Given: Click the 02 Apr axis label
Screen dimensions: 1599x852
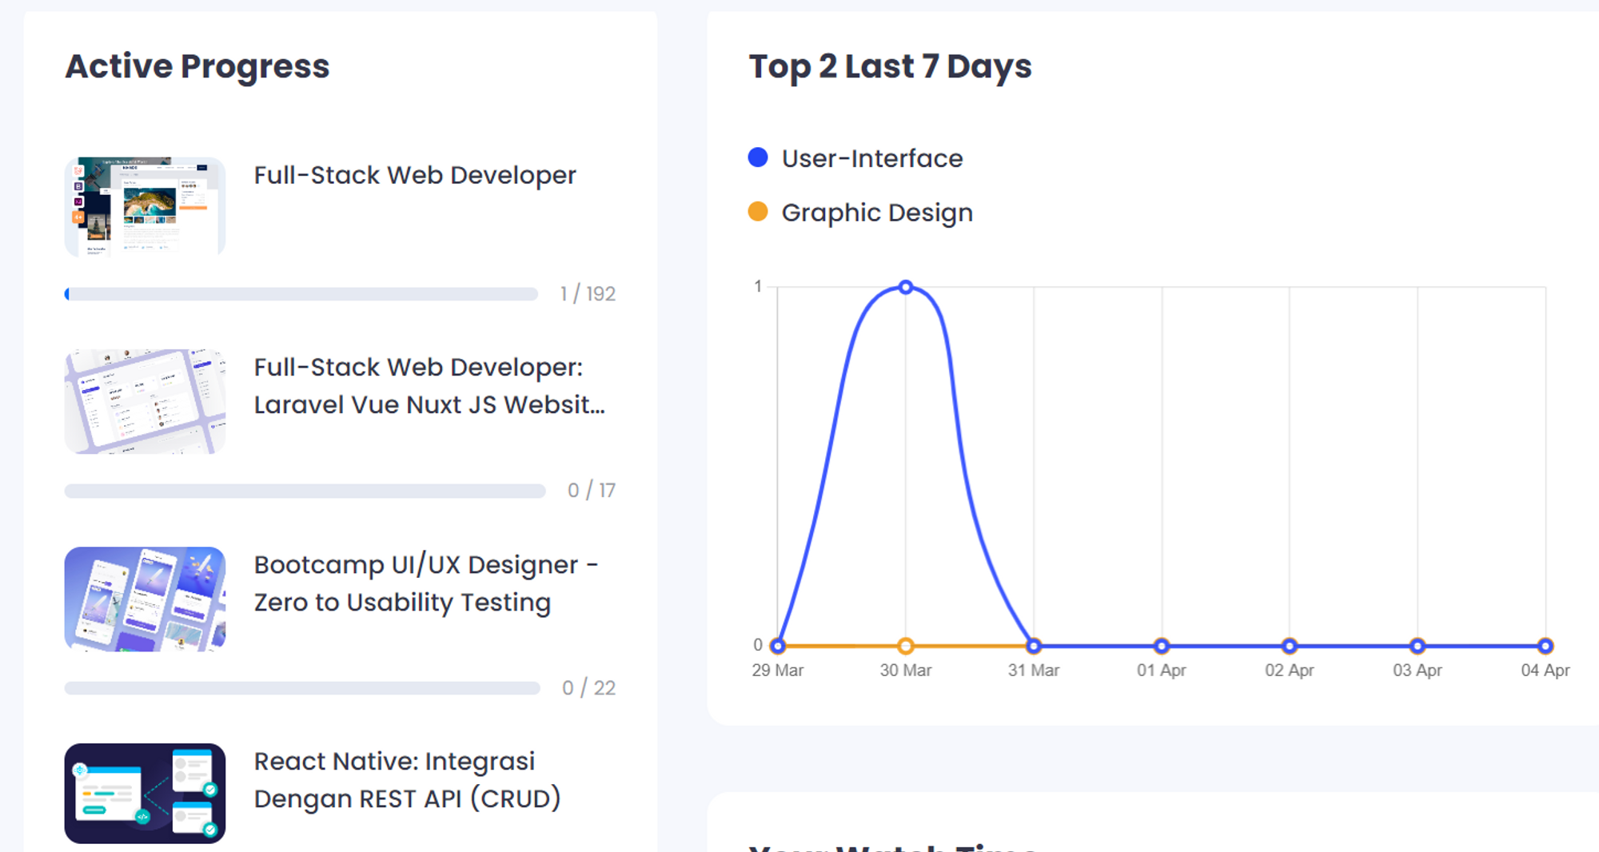Looking at the screenshot, I should (1290, 671).
